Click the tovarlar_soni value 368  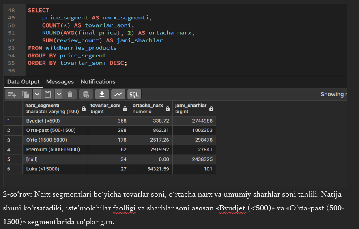tap(109, 121)
